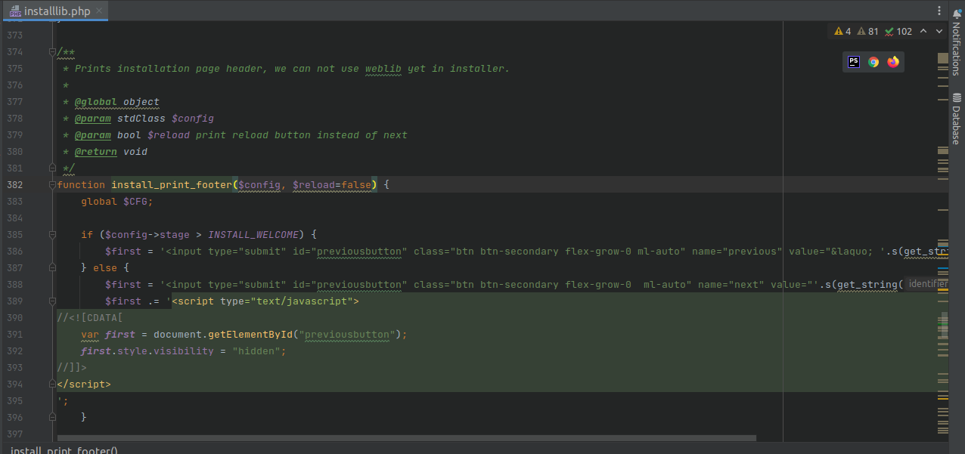This screenshot has width=965, height=454.
Task: Fold the install_print_footer function at line 382
Action: pyautogui.click(x=52, y=184)
